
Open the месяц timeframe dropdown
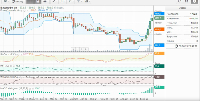(x=17, y=1)
